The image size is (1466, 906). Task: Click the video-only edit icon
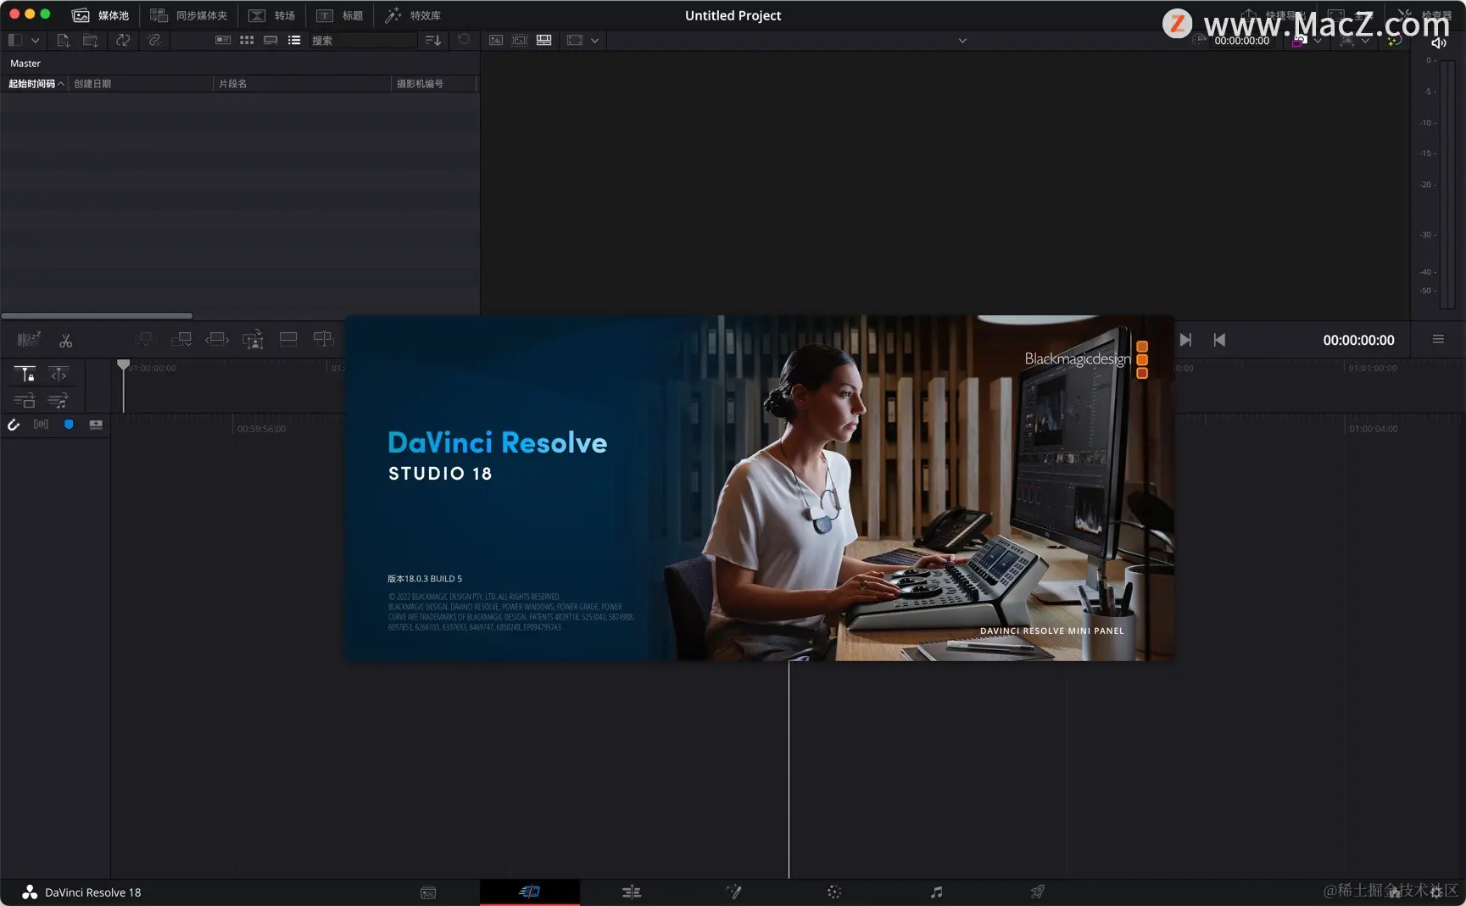click(x=25, y=400)
